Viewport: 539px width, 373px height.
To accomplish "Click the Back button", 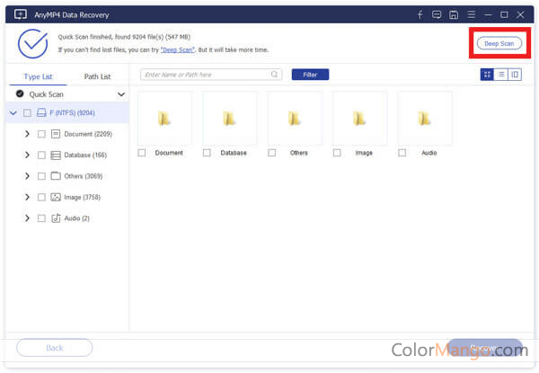I will pos(54,348).
